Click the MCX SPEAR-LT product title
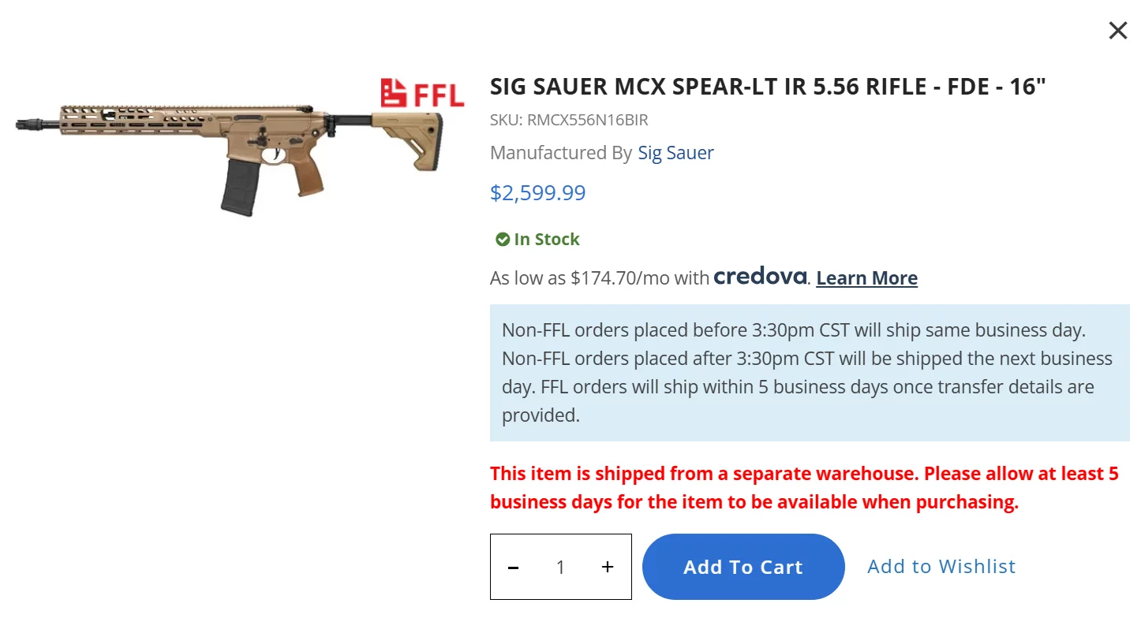The image size is (1141, 618). coord(767,87)
